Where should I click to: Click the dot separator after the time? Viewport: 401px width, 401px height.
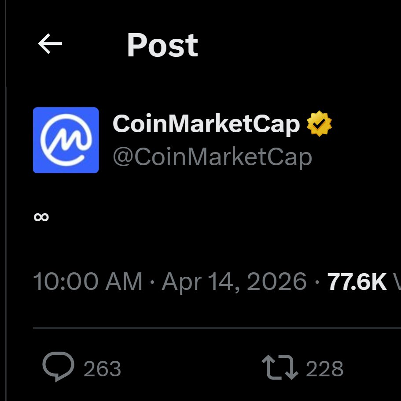pos(152,282)
